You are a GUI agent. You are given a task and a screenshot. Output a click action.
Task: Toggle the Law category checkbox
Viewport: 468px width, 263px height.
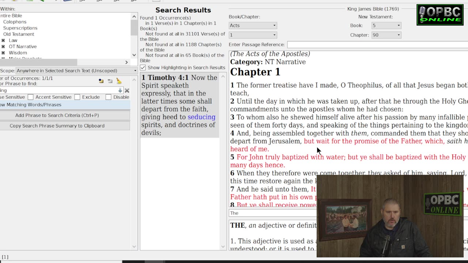coord(3,40)
